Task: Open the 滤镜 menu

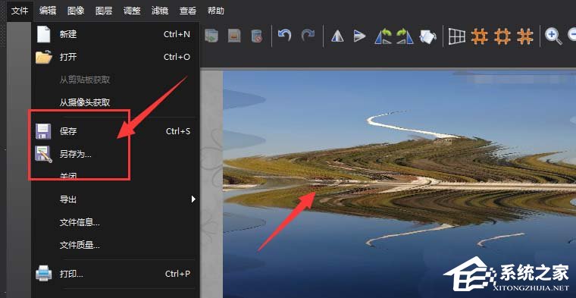Action: pyautogui.click(x=160, y=11)
